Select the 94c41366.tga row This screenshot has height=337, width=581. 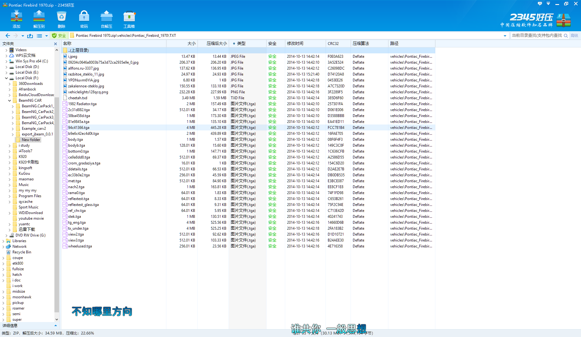coord(248,128)
